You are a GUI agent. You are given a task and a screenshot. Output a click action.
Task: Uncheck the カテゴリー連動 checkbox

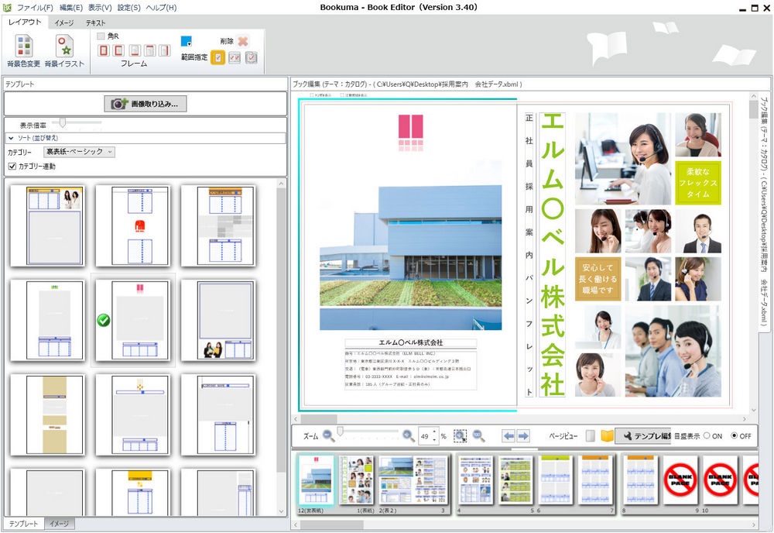click(12, 166)
